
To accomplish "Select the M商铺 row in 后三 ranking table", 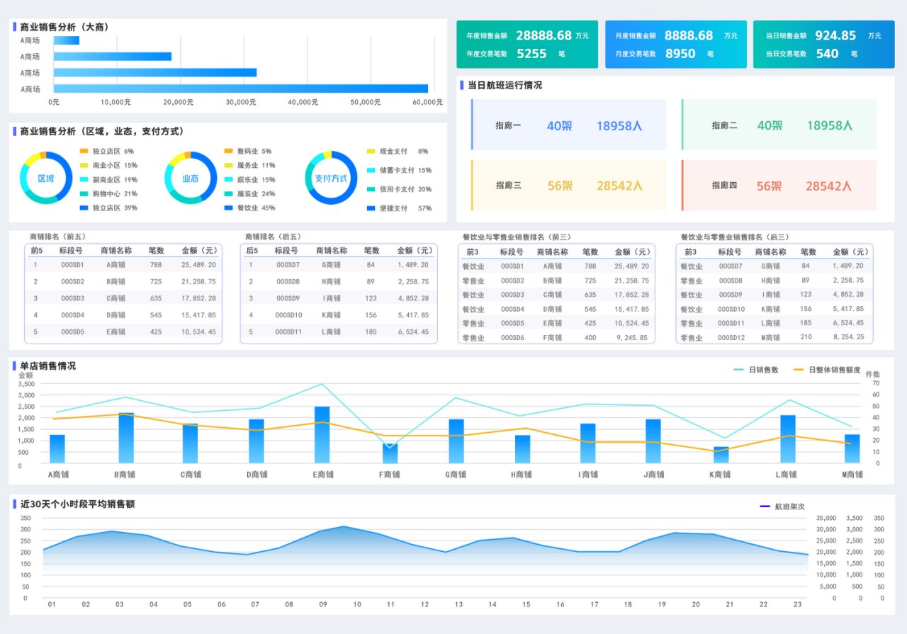I will [x=773, y=337].
